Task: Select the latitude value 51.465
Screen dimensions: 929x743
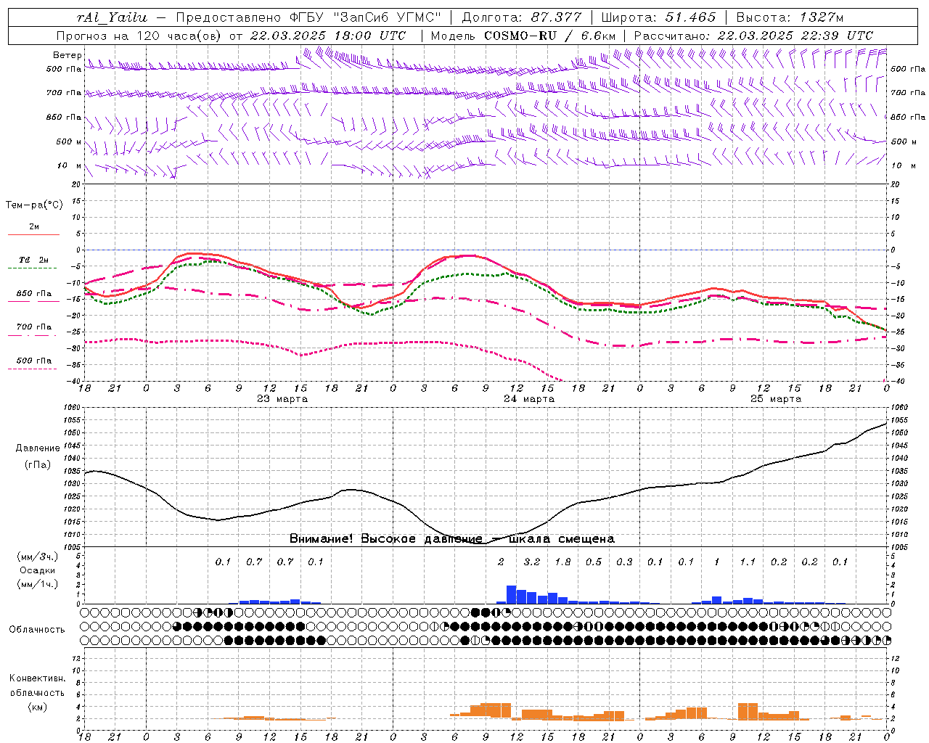Action: pyautogui.click(x=690, y=17)
